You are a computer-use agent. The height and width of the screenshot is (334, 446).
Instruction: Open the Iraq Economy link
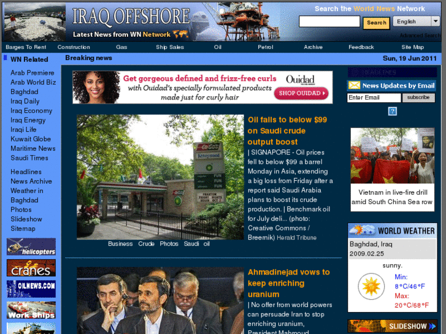click(31, 110)
